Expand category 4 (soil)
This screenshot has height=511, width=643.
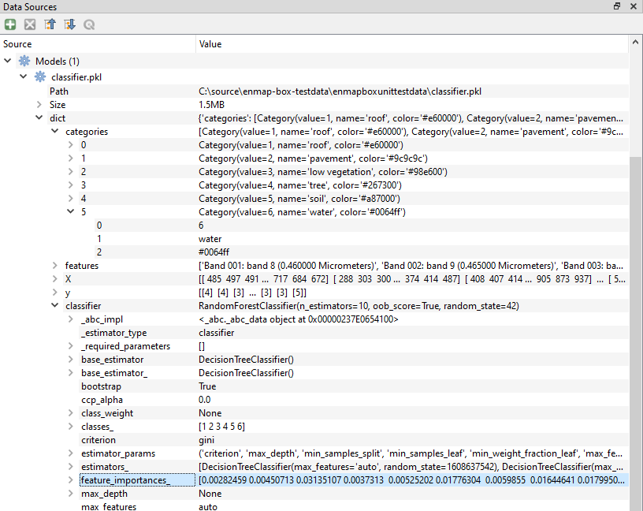point(71,198)
